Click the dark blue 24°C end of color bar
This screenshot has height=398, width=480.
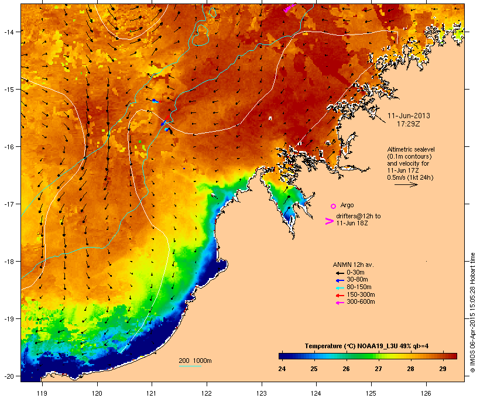282,356
